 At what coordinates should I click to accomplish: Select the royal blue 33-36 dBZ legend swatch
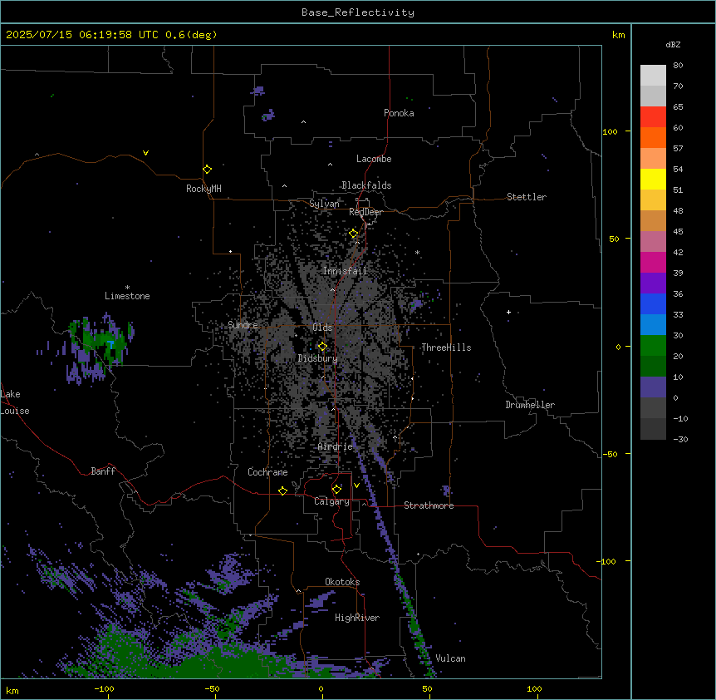point(653,303)
